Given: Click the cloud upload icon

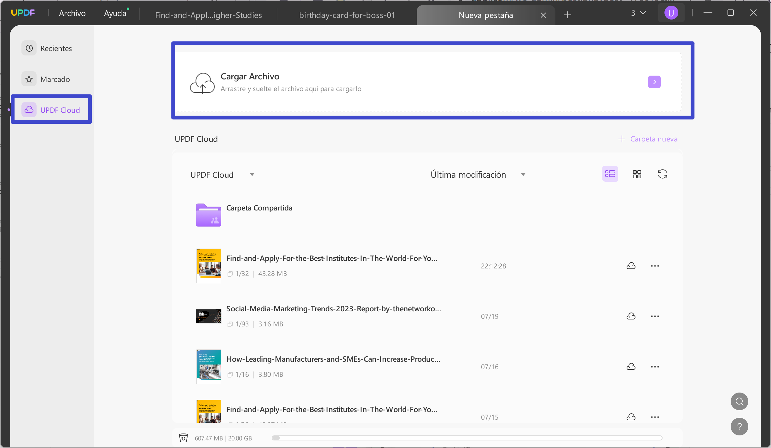Looking at the screenshot, I should coord(202,83).
